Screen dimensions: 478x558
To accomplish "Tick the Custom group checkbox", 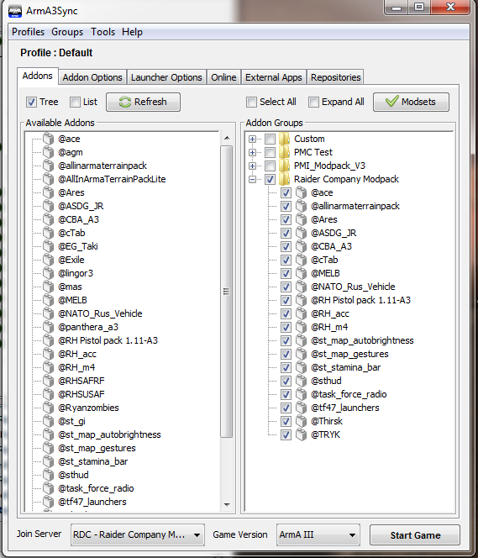I will [270, 139].
